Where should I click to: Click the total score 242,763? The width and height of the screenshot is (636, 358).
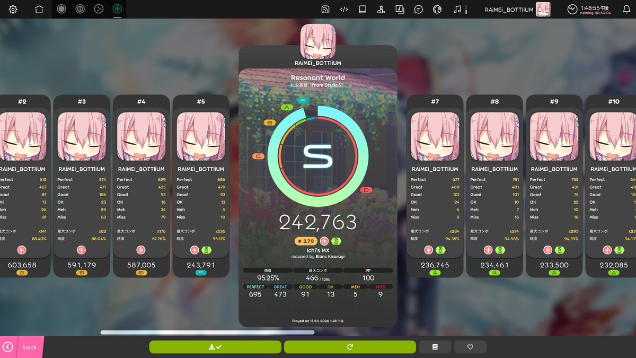click(x=317, y=223)
